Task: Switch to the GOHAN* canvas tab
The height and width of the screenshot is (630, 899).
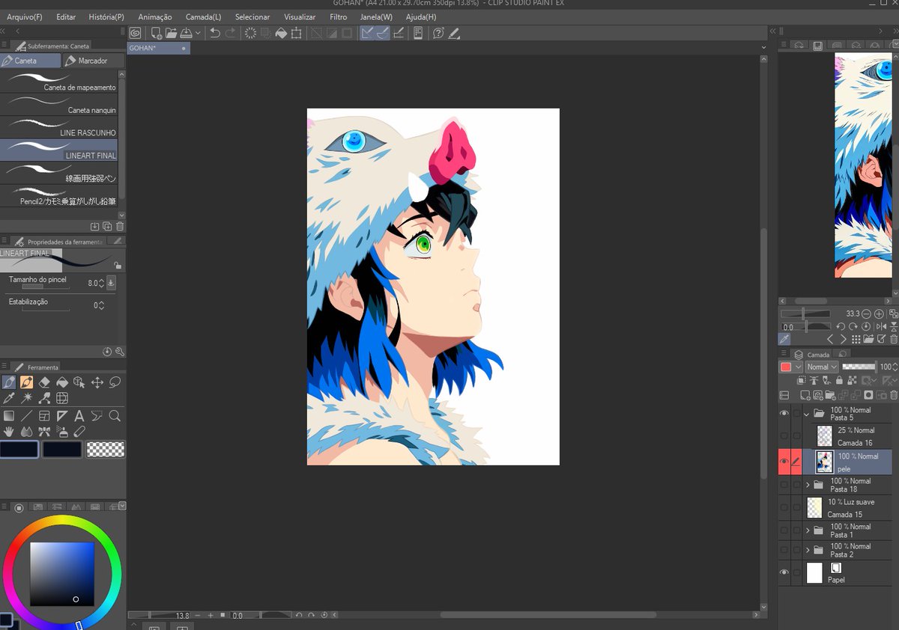Action: point(158,48)
